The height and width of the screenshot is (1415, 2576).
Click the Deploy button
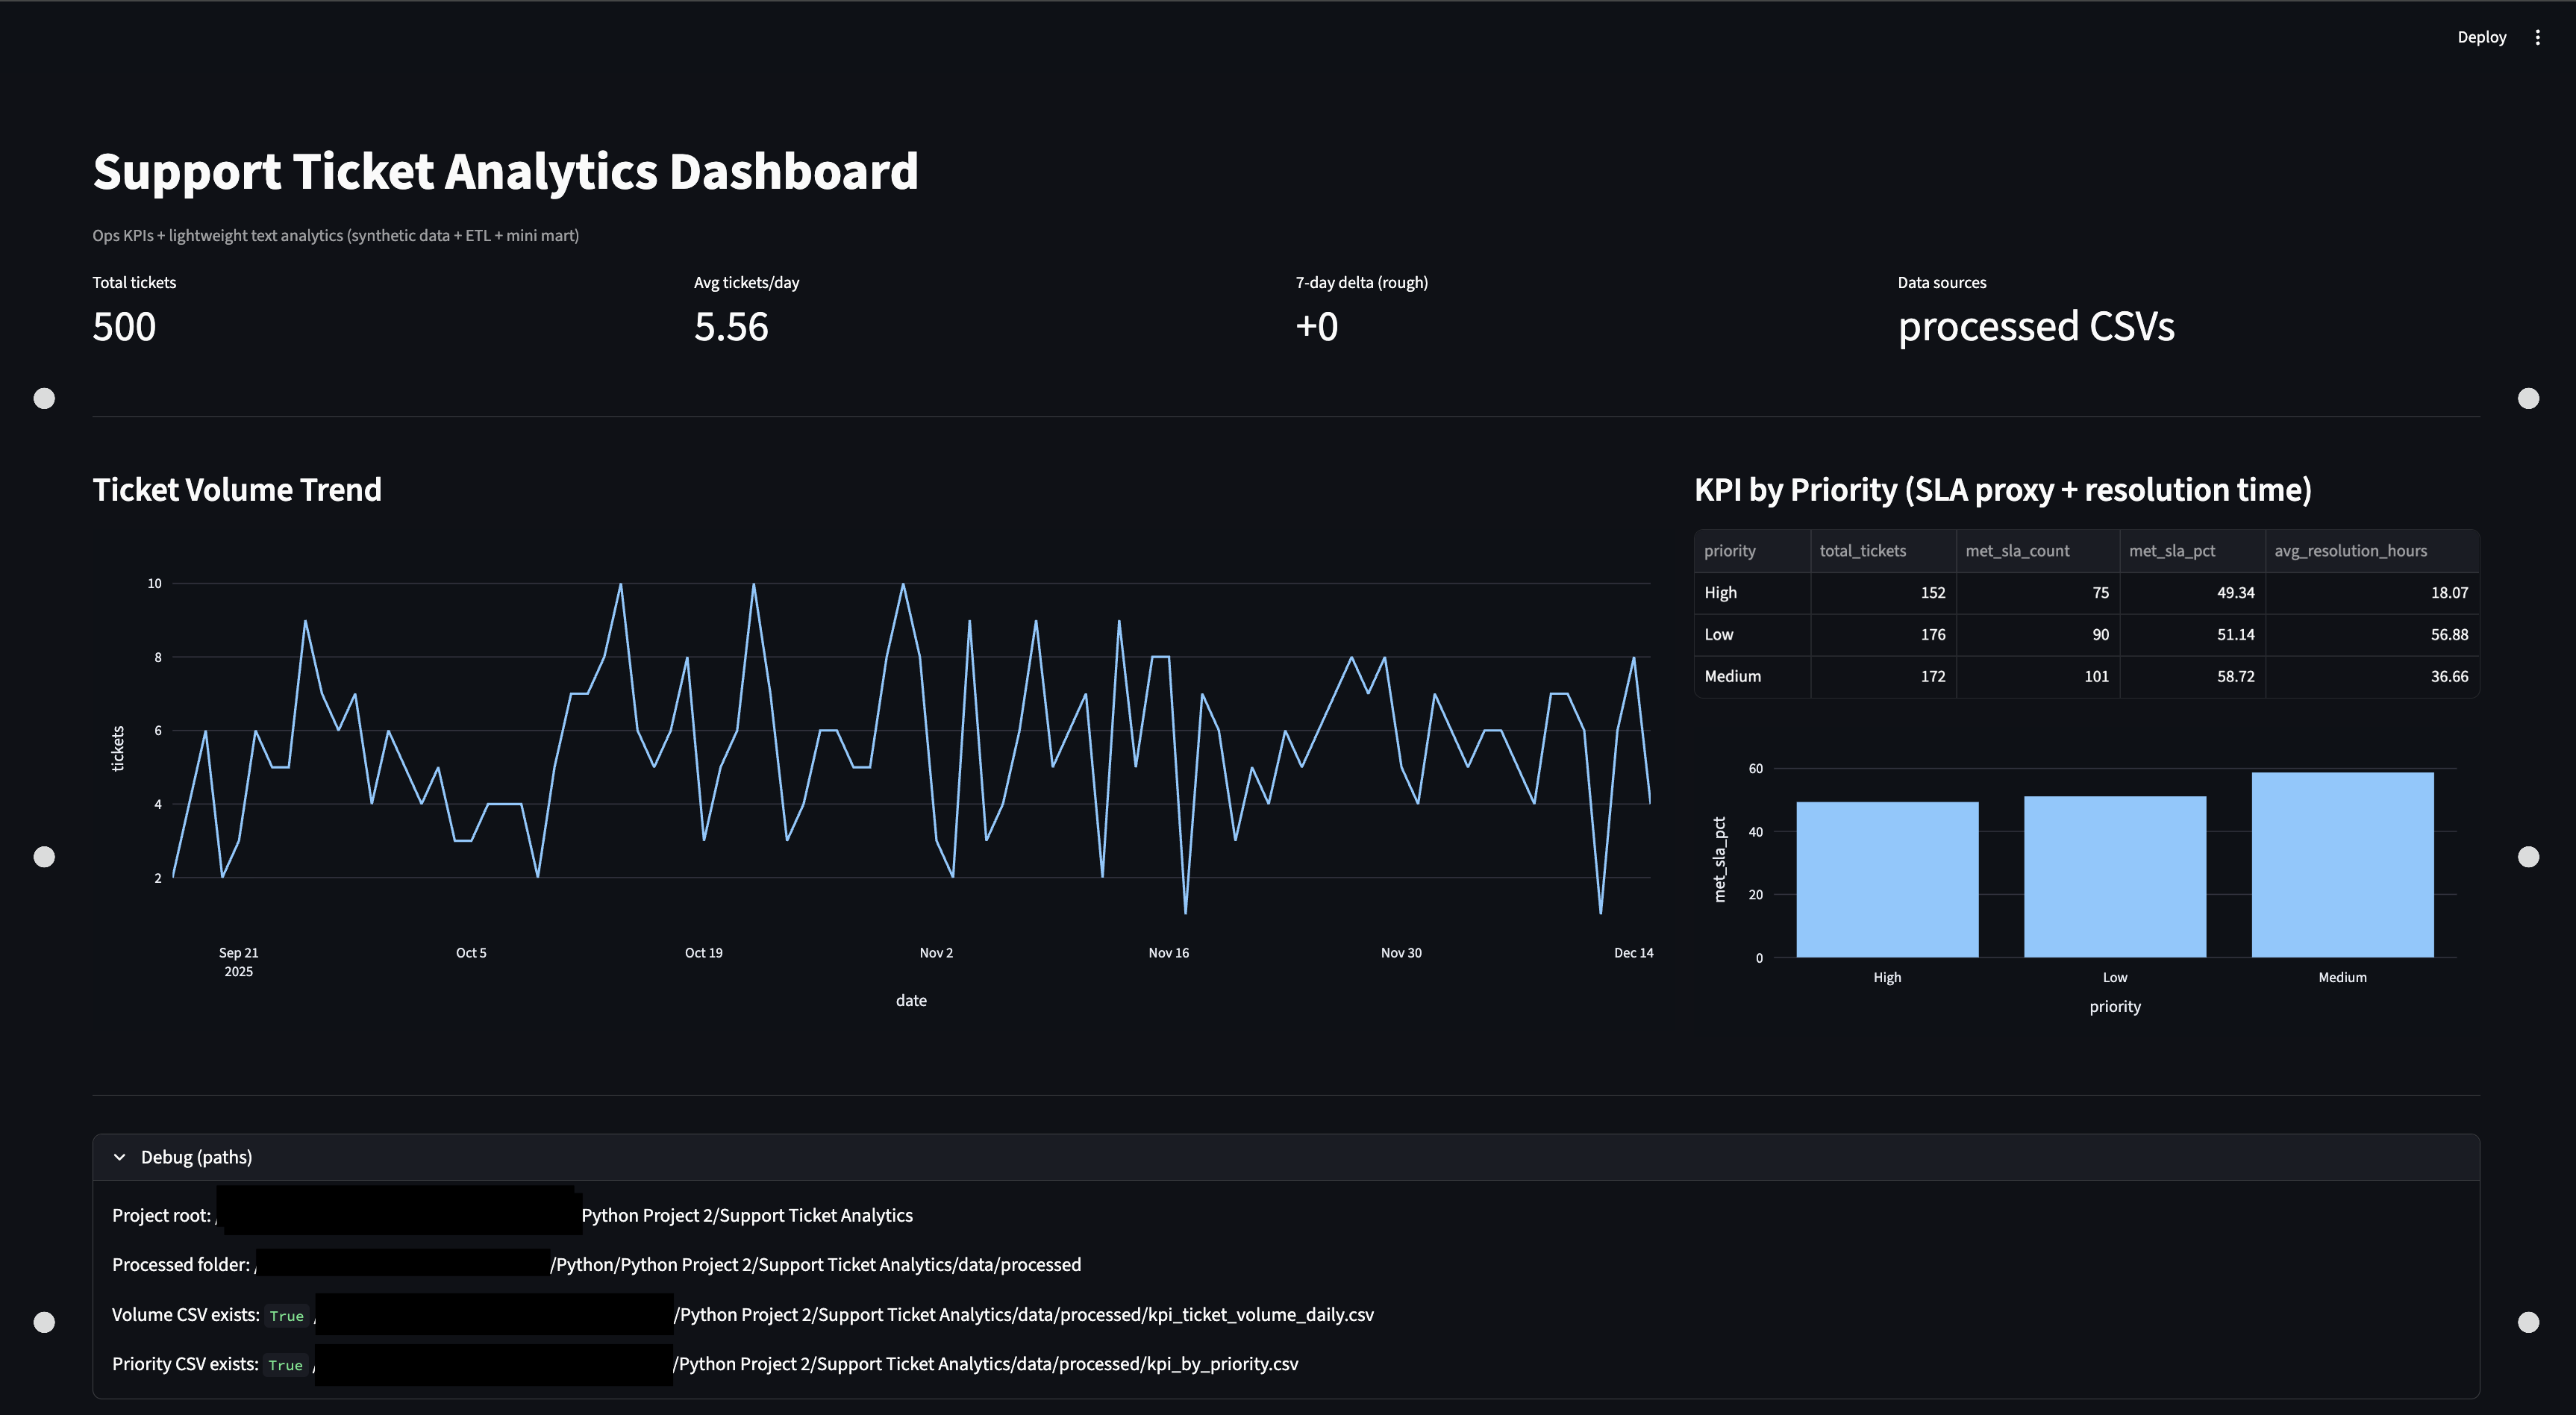click(x=2481, y=37)
